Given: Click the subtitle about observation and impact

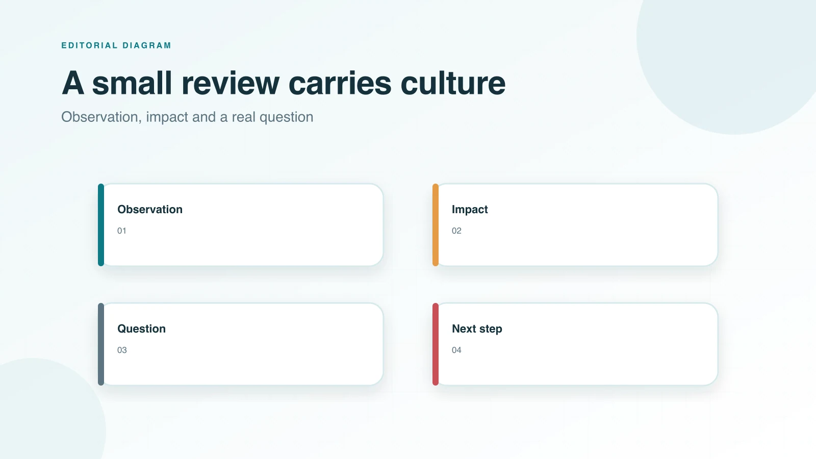Looking at the screenshot, I should pos(187,117).
